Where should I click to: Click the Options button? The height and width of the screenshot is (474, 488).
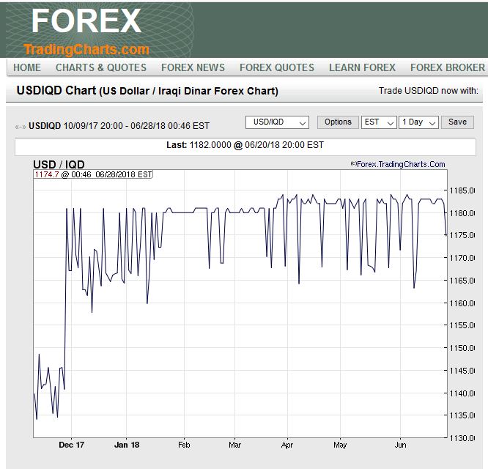tap(338, 122)
